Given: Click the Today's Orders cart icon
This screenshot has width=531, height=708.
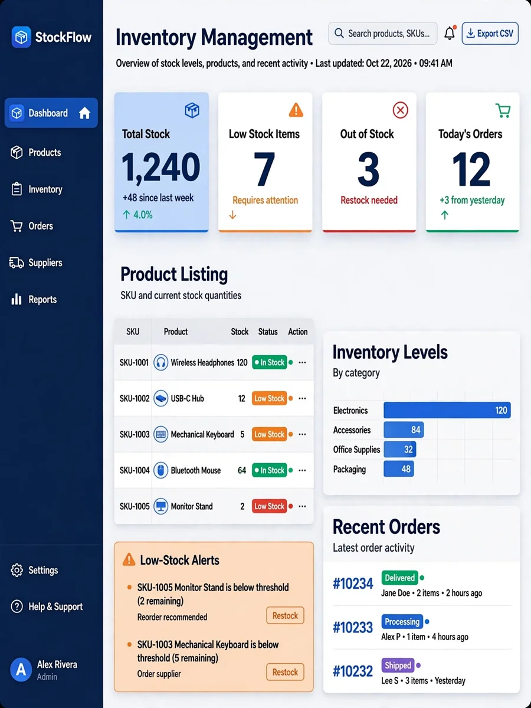Looking at the screenshot, I should click(503, 110).
